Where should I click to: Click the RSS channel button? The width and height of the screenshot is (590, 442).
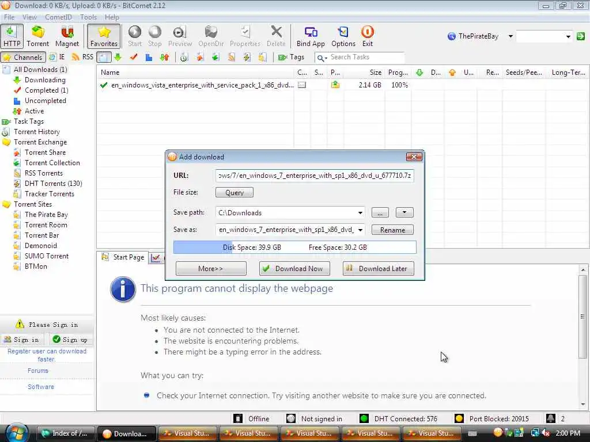click(x=82, y=57)
